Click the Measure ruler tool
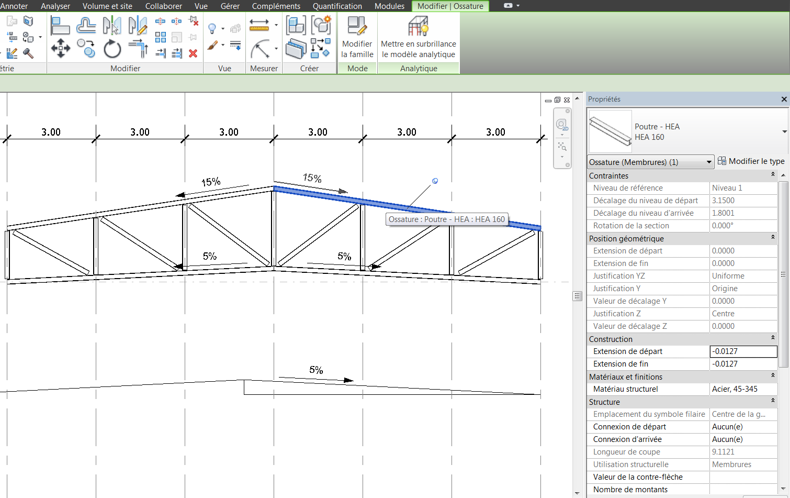Screen dimensions: 790x498 pyautogui.click(x=259, y=25)
